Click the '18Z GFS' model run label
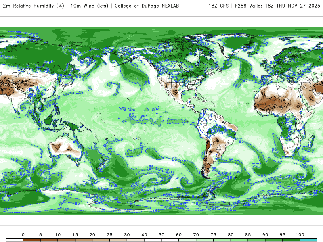 pos(218,6)
